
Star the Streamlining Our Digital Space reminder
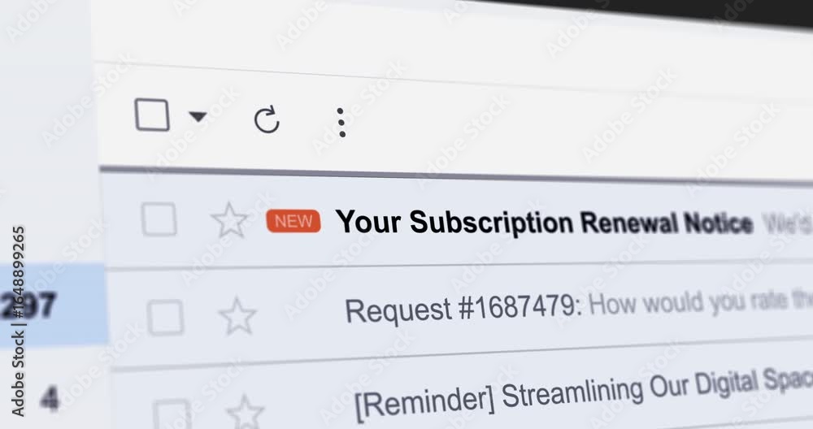[x=246, y=413]
